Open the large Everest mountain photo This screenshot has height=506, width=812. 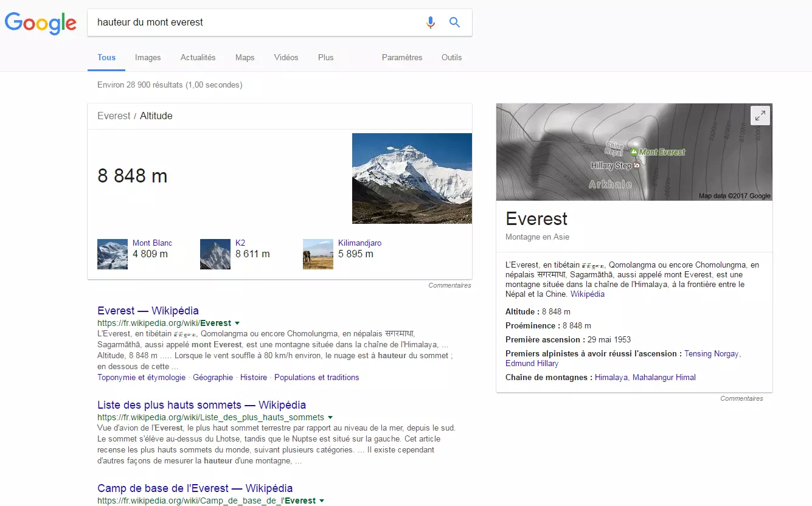point(412,178)
